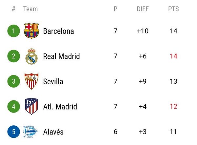Viewport: 197px width, 145px height.
Task: Select the Alavés team name
Action: point(54,132)
